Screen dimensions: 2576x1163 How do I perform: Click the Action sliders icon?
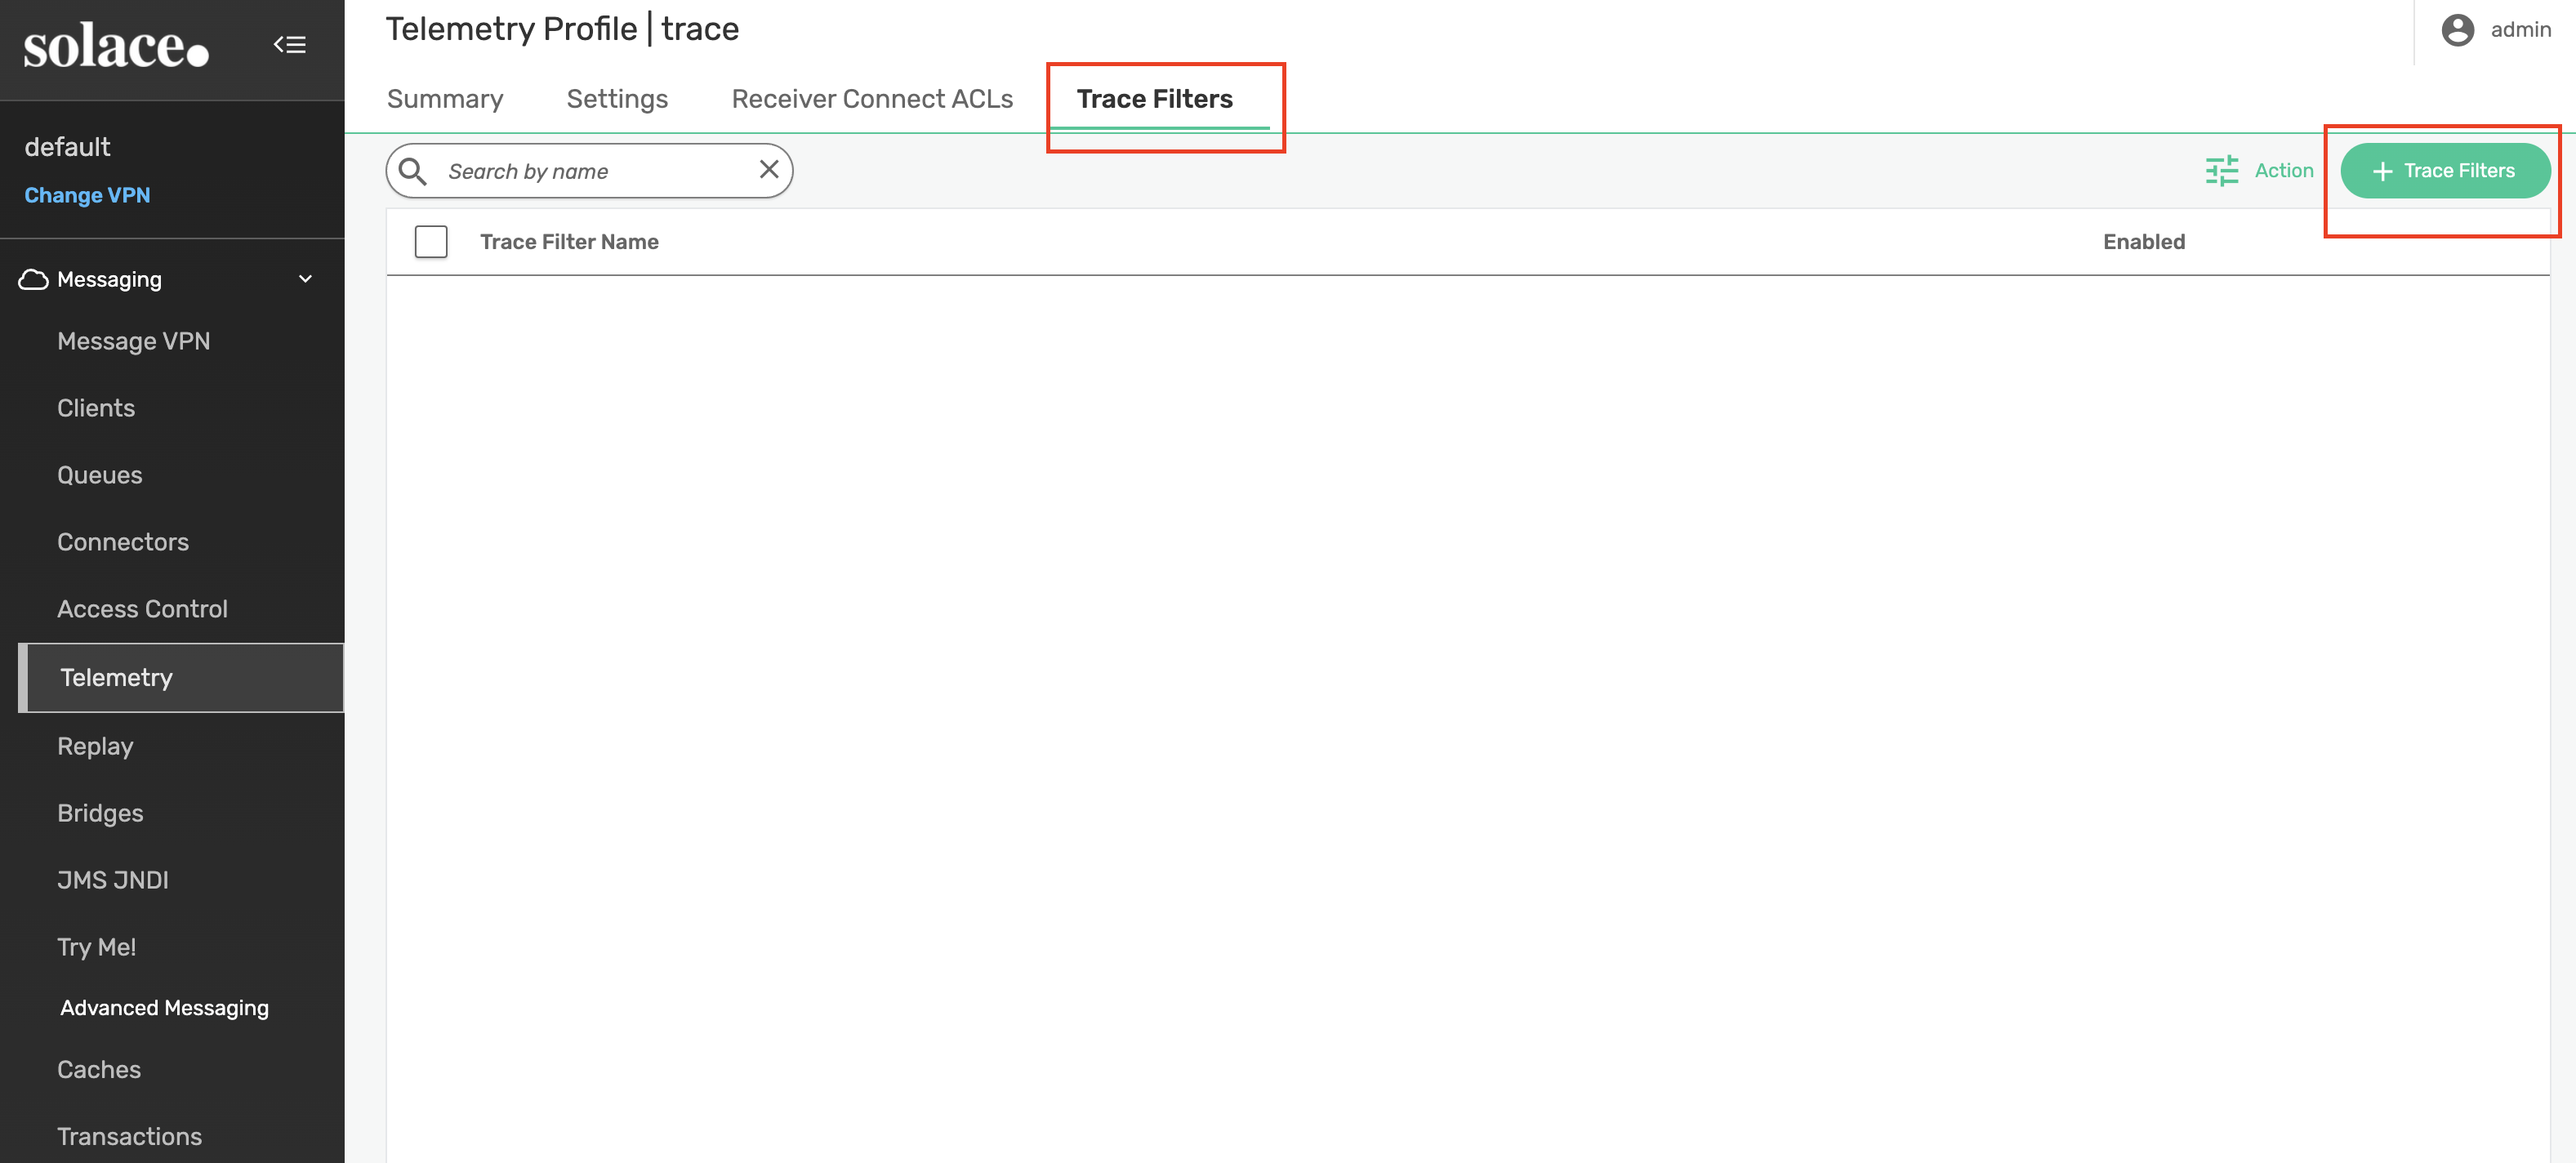(2221, 171)
